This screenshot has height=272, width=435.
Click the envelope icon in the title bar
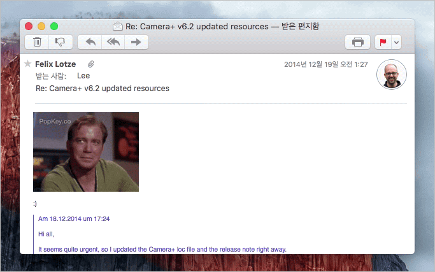click(x=118, y=26)
